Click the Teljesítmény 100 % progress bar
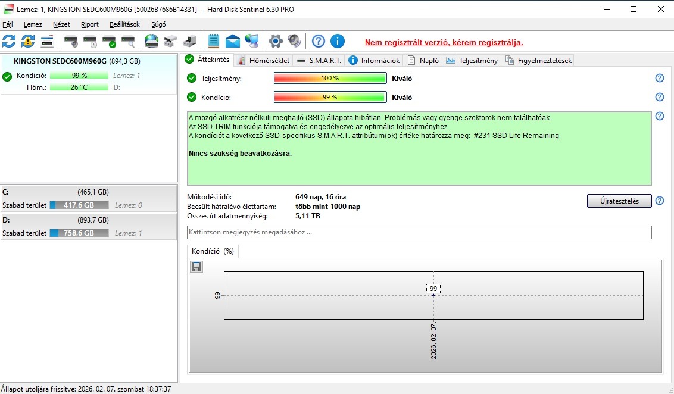 [x=330, y=78]
